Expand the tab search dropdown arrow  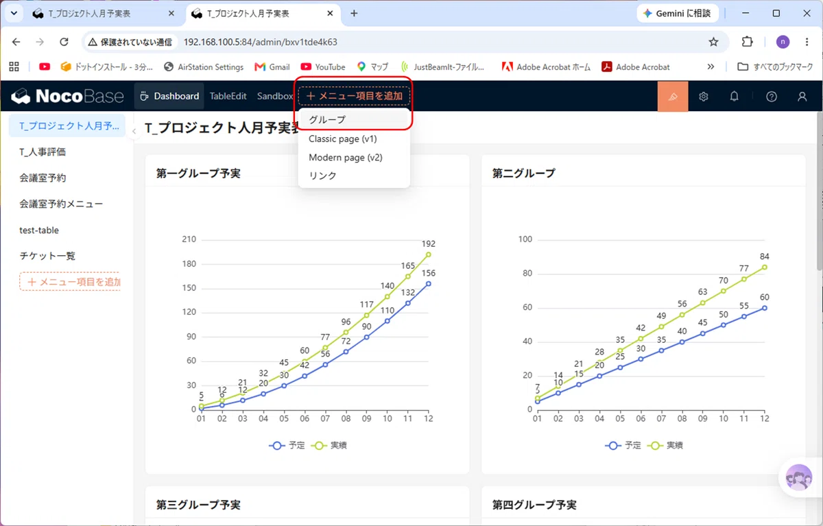point(13,13)
